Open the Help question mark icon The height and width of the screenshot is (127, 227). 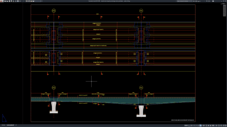click(x=213, y=1)
